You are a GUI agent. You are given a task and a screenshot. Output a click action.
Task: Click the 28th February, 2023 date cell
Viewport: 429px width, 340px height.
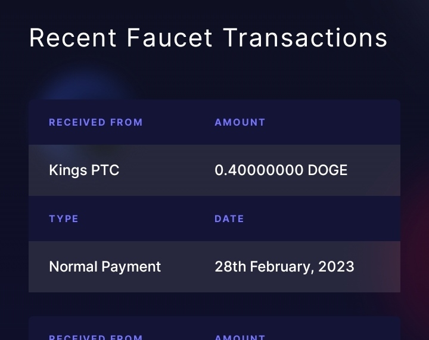(284, 267)
